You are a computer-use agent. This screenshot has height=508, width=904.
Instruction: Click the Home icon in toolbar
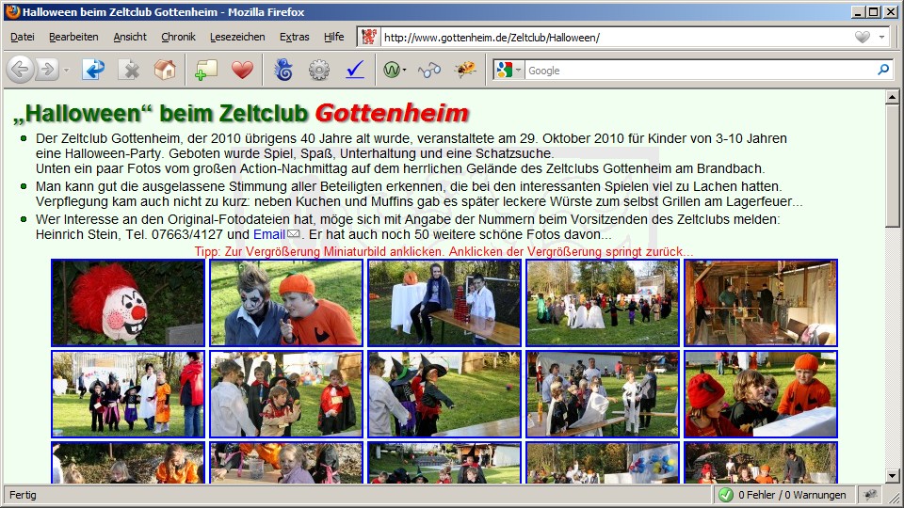[165, 70]
